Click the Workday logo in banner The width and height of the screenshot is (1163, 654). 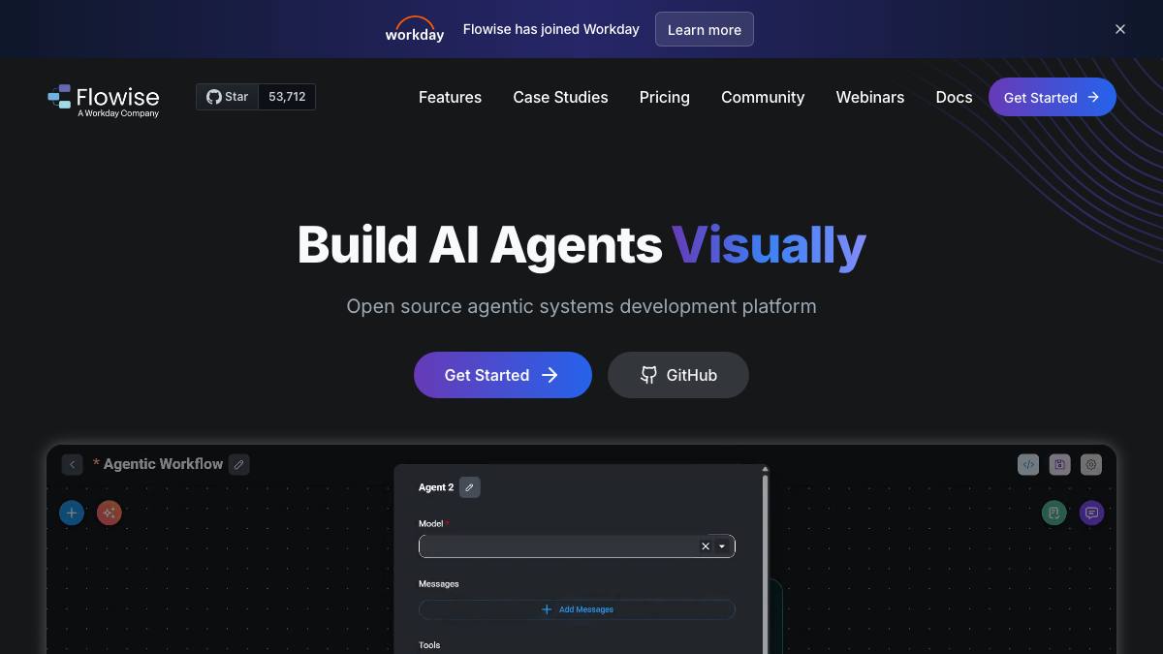coord(415,29)
